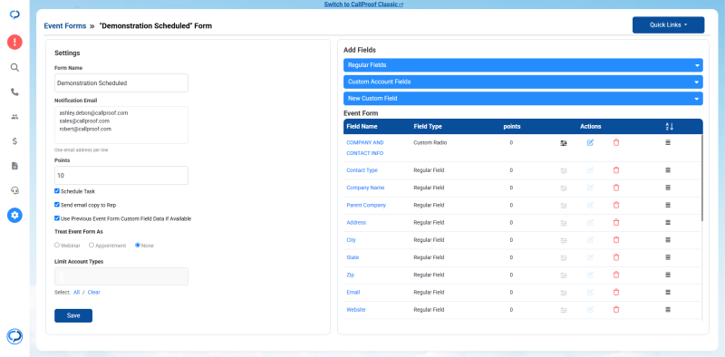Open the alert notifications icon in sidebar
The image size is (725, 357).
pos(14,43)
